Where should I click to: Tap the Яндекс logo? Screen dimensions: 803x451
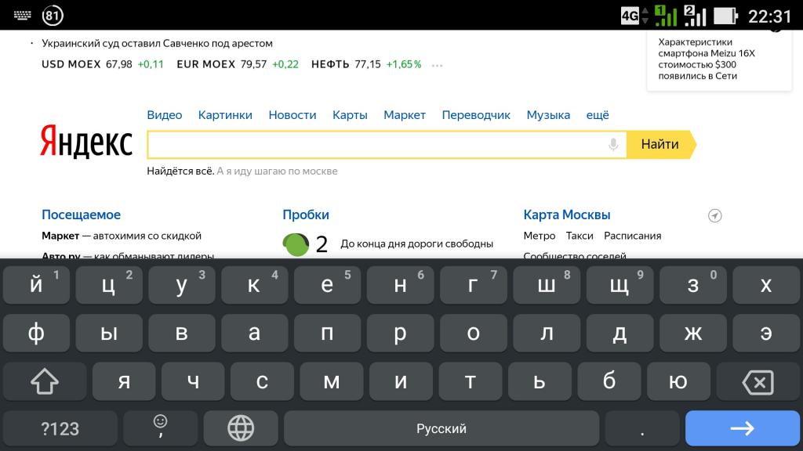(86, 142)
